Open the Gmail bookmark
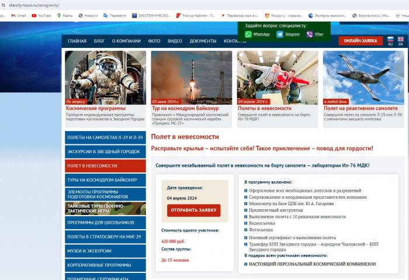 pyautogui.click(x=19, y=16)
